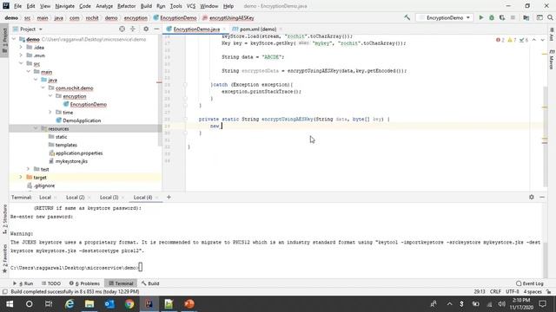556x312 pixels.
Task: Click the CRLF line separator status entry
Action: click(495, 291)
